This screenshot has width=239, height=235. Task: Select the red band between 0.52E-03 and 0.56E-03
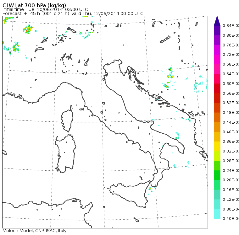217,98
